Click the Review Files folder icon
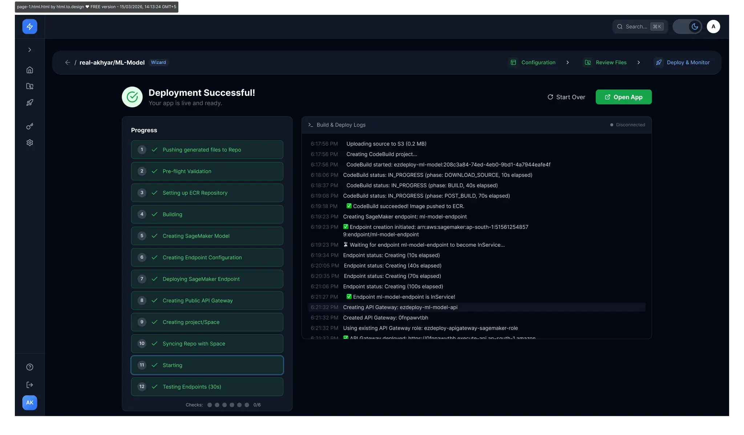Viewport: 744px width, 435px height. [588, 62]
